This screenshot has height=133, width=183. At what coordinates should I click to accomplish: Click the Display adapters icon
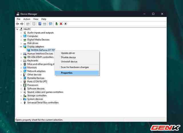tap(25, 47)
